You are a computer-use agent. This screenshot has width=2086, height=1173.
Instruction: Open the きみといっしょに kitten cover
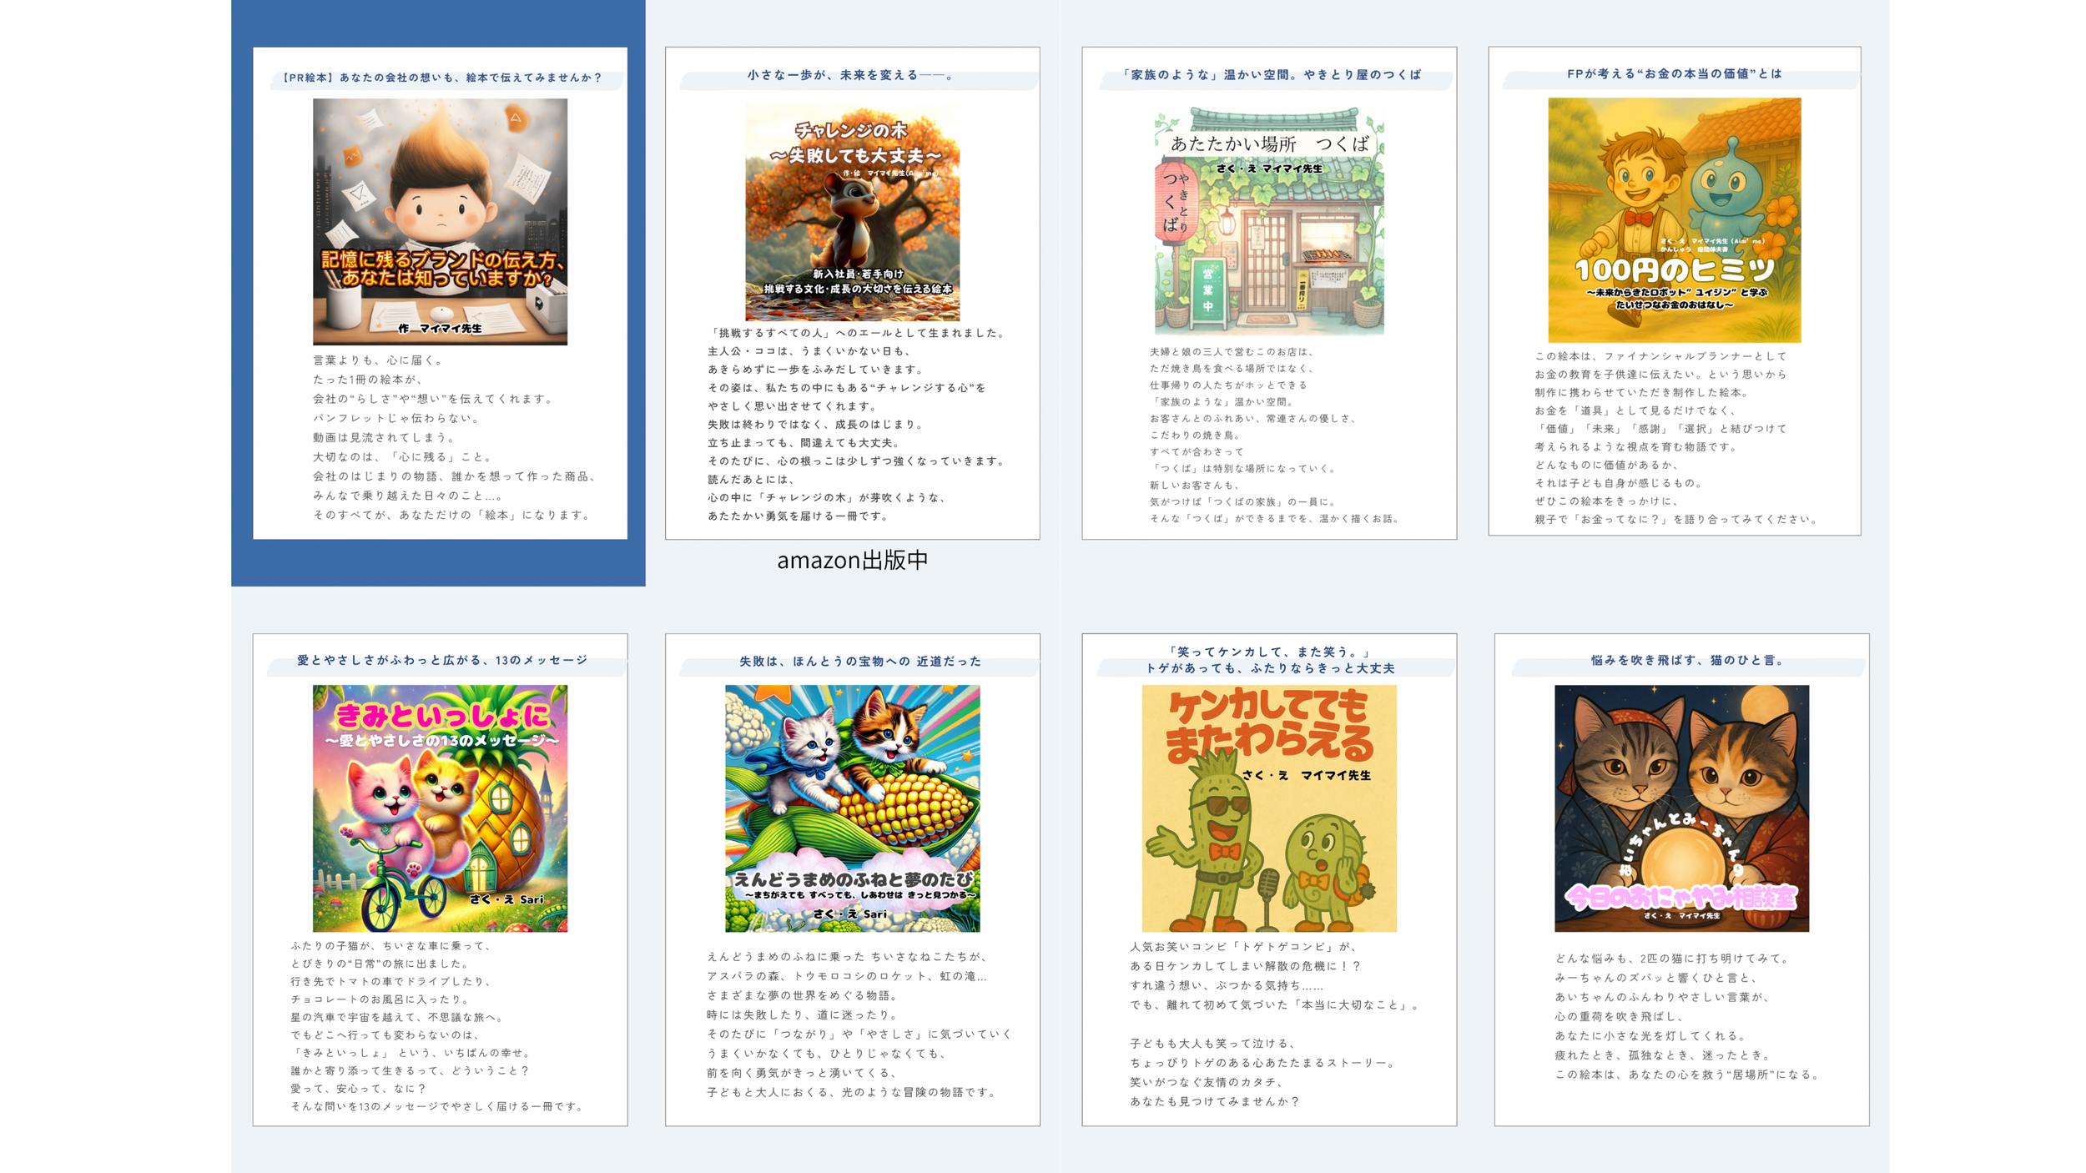click(440, 808)
